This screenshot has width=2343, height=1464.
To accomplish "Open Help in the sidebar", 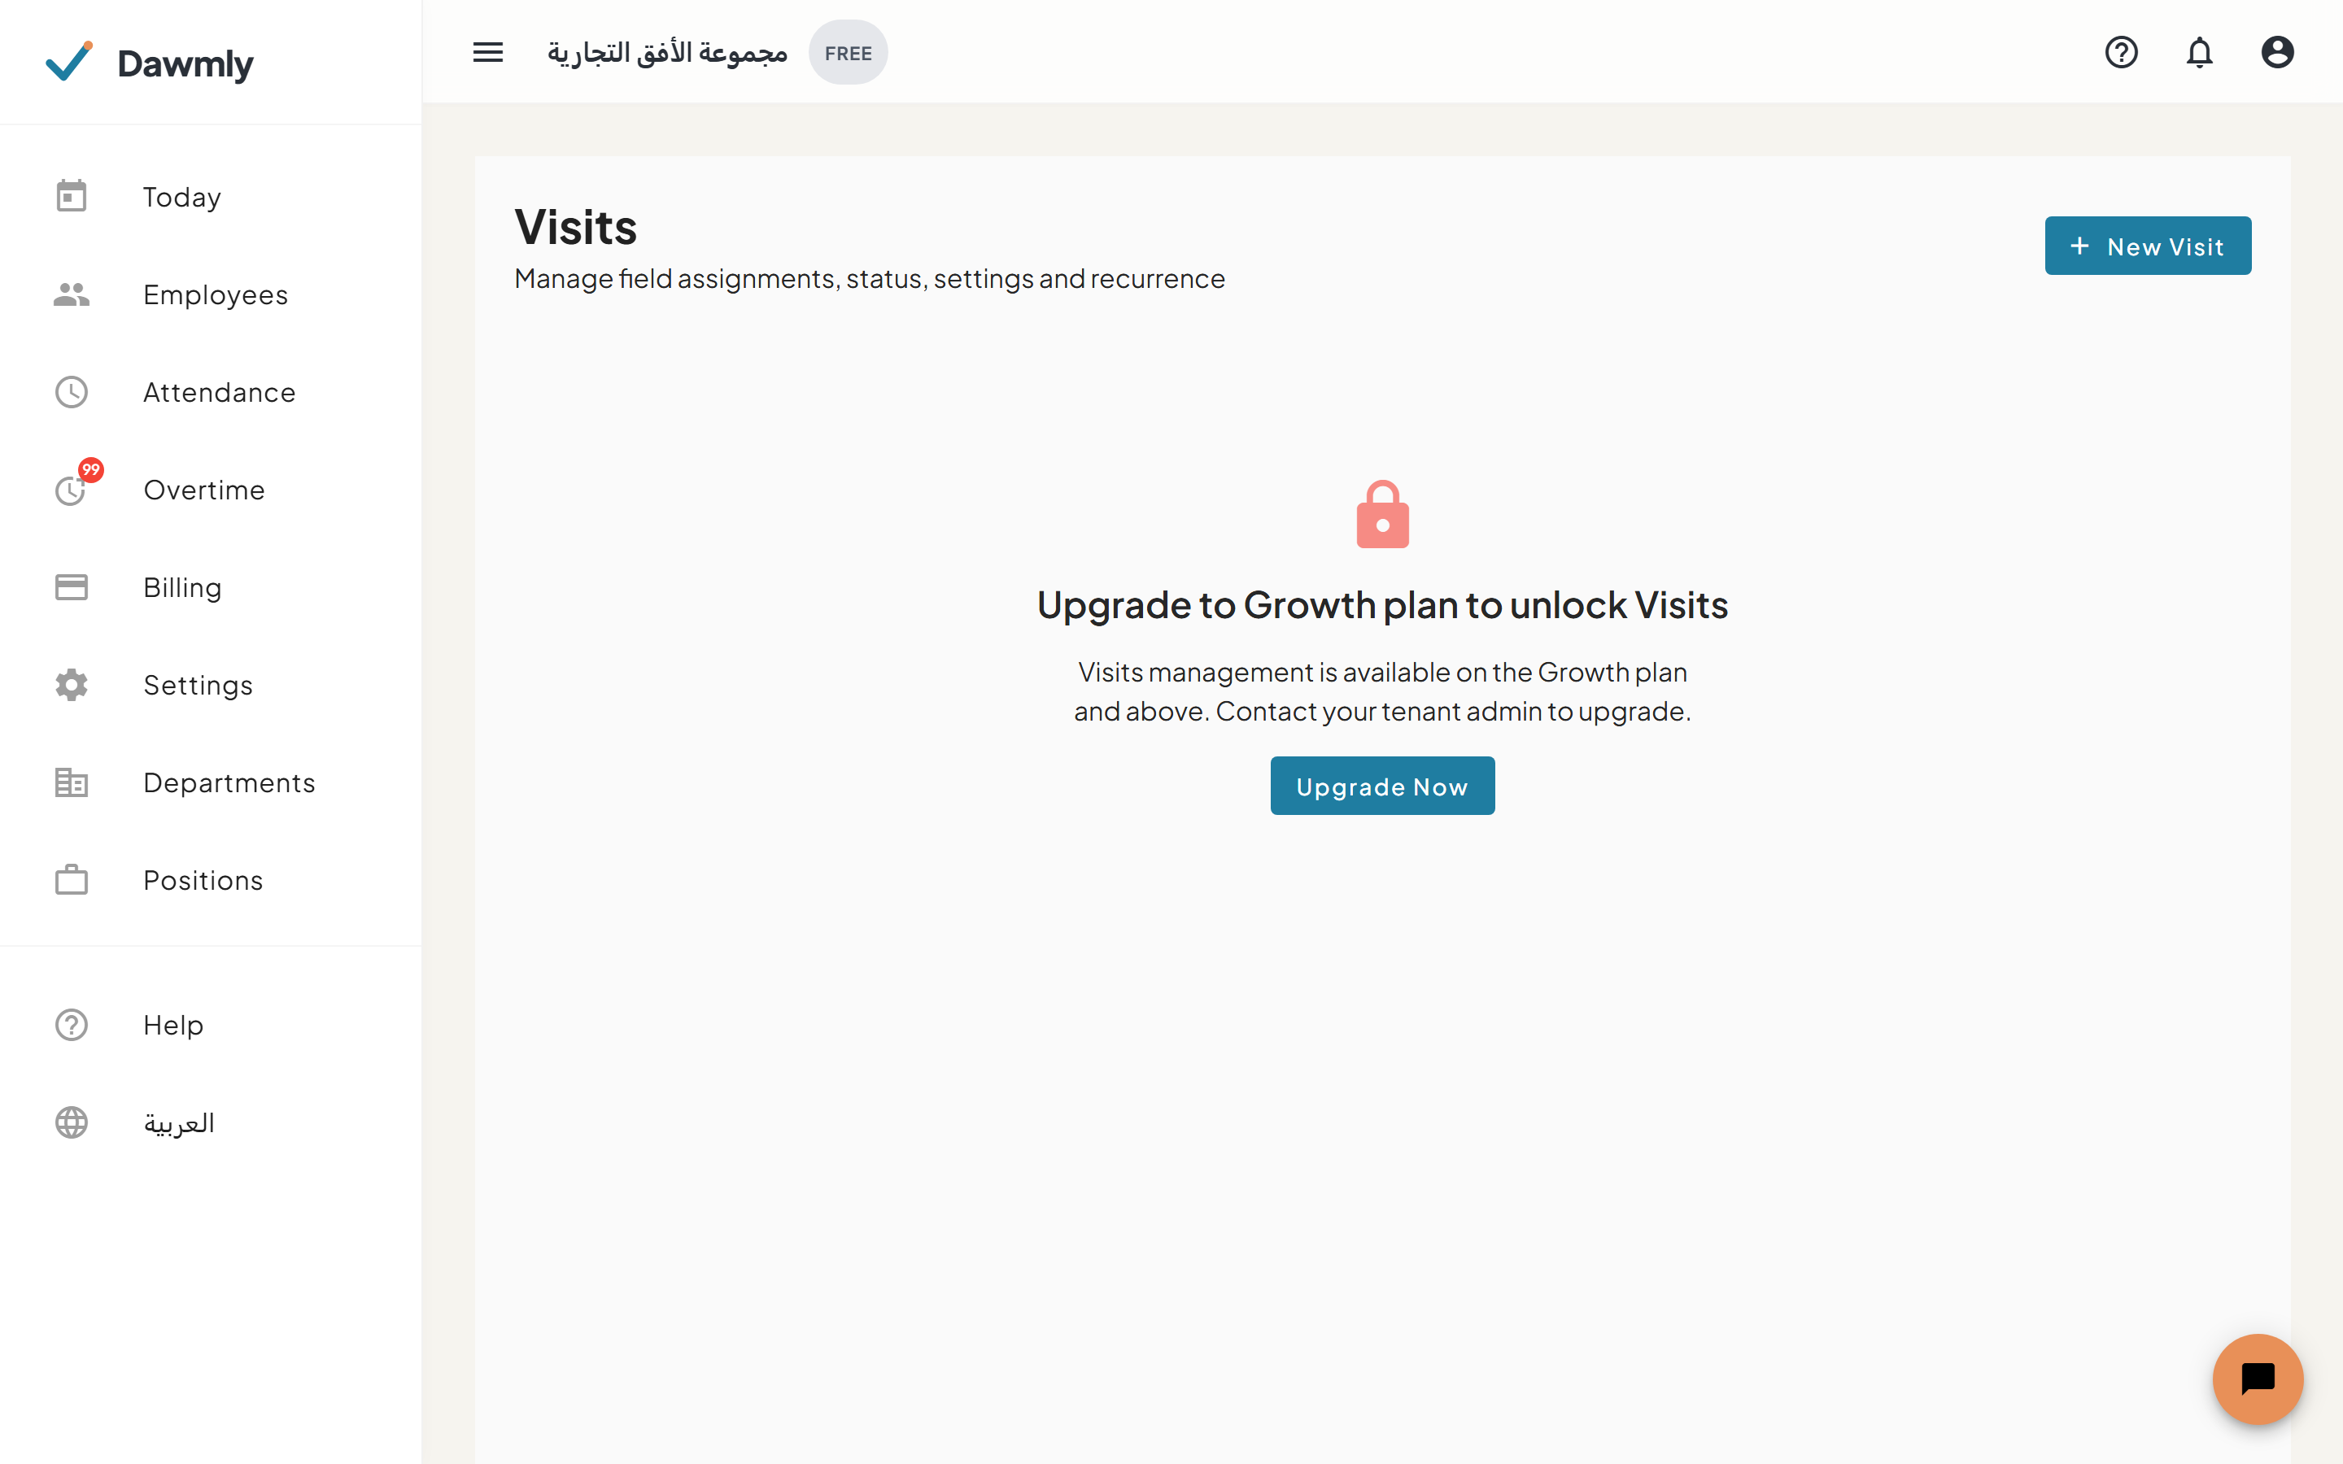I will pos(211,1025).
